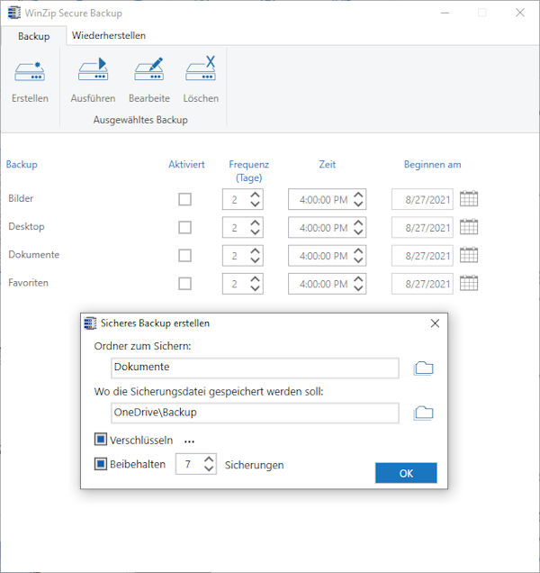
Task: Confirm dialog with OK button
Action: click(x=406, y=473)
